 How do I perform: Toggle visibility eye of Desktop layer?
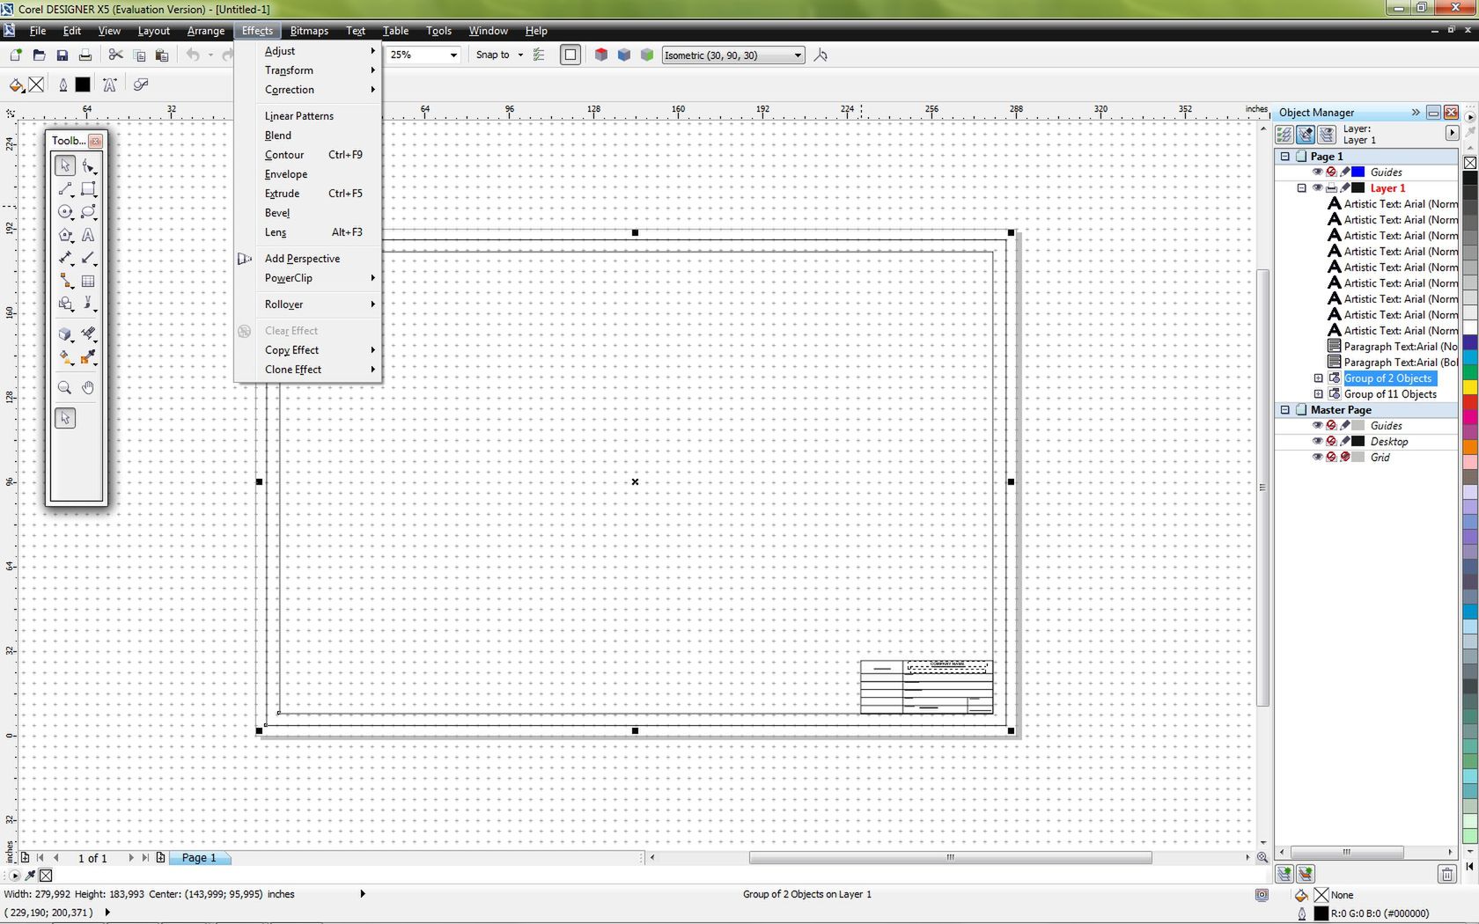click(x=1318, y=442)
